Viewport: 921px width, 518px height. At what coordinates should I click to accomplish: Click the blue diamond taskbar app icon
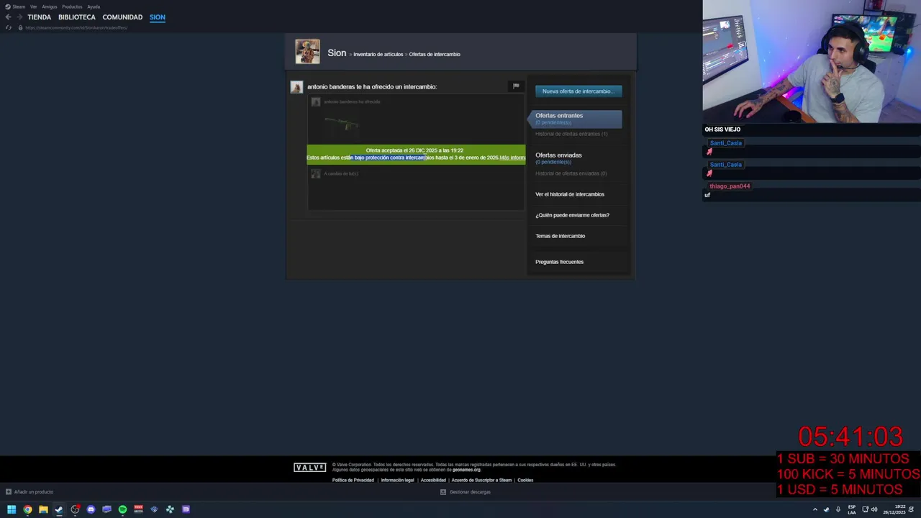point(154,509)
